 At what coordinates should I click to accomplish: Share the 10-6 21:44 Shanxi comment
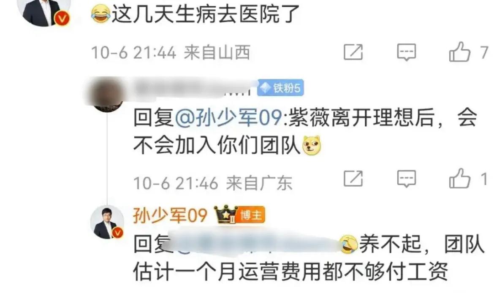tap(353, 52)
